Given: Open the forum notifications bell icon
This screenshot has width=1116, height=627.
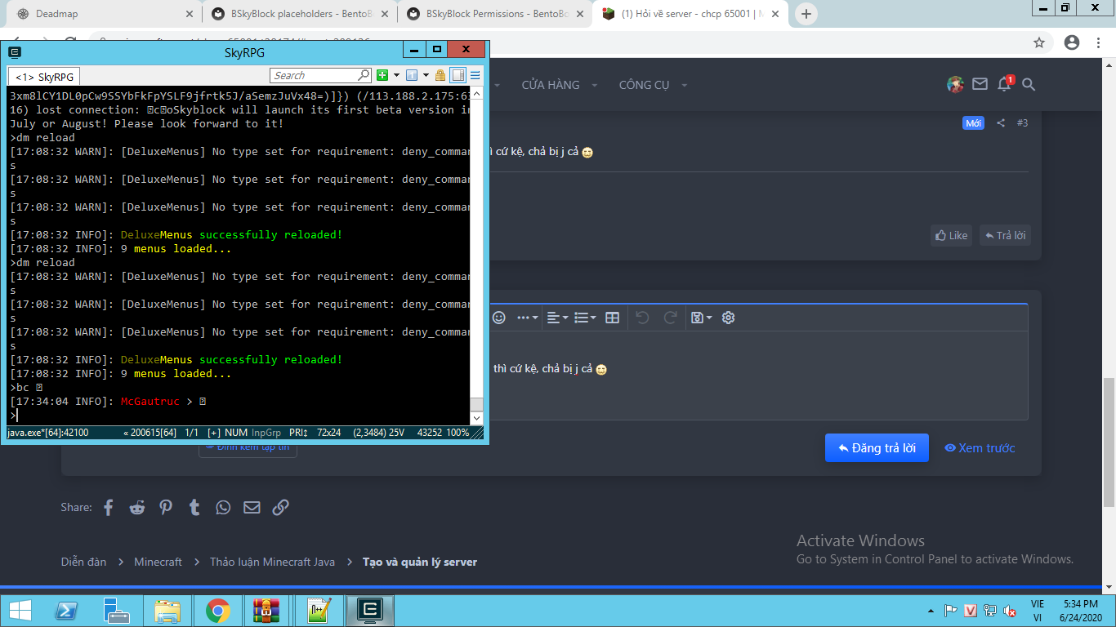Looking at the screenshot, I should coord(1004,84).
